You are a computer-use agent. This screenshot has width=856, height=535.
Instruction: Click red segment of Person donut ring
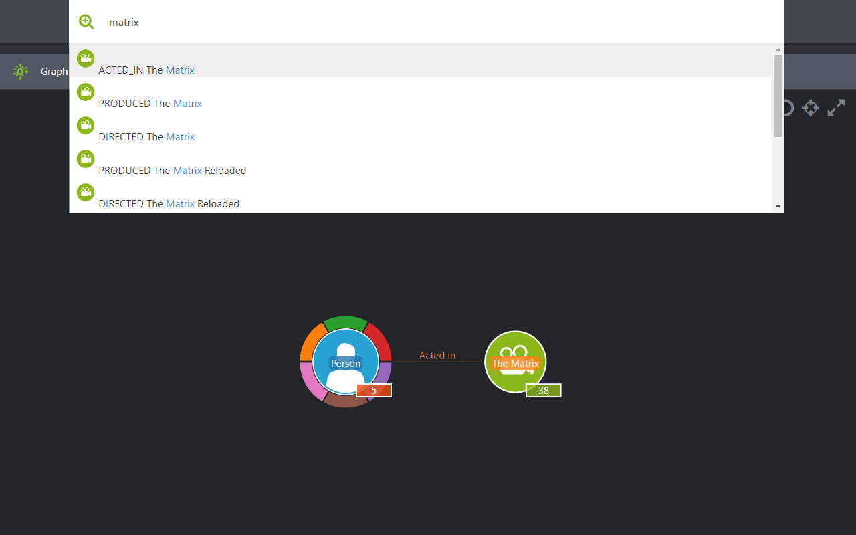[x=379, y=340]
